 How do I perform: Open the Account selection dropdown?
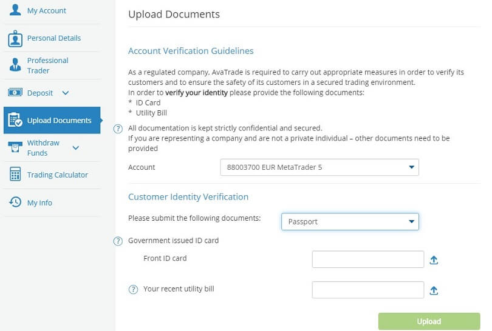coord(319,167)
